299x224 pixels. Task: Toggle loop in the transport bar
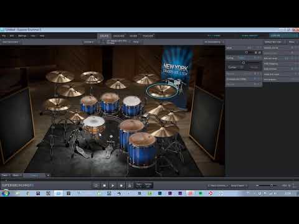tap(96, 185)
